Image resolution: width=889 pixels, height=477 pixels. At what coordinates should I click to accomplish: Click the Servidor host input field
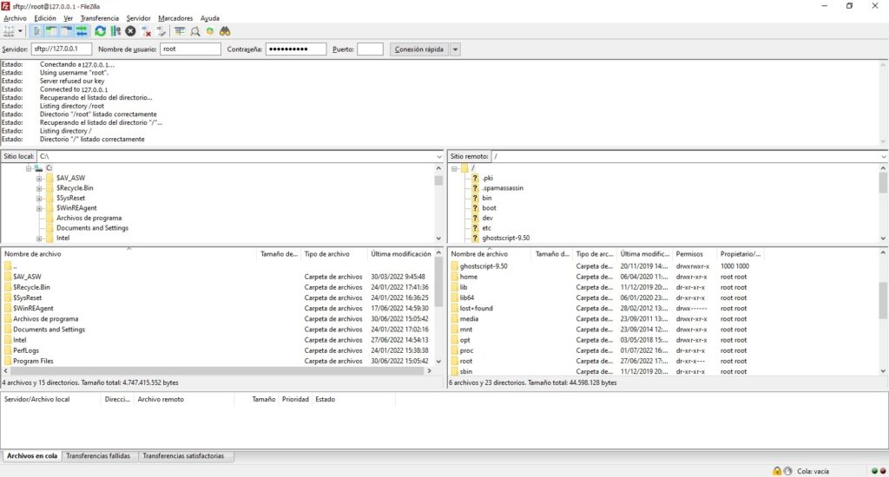pos(62,49)
